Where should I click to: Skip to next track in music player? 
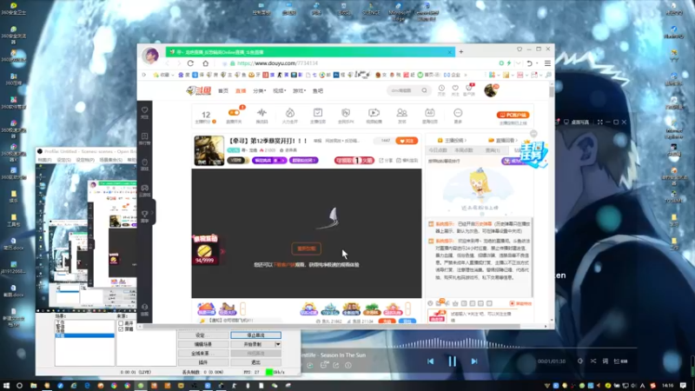(473, 361)
